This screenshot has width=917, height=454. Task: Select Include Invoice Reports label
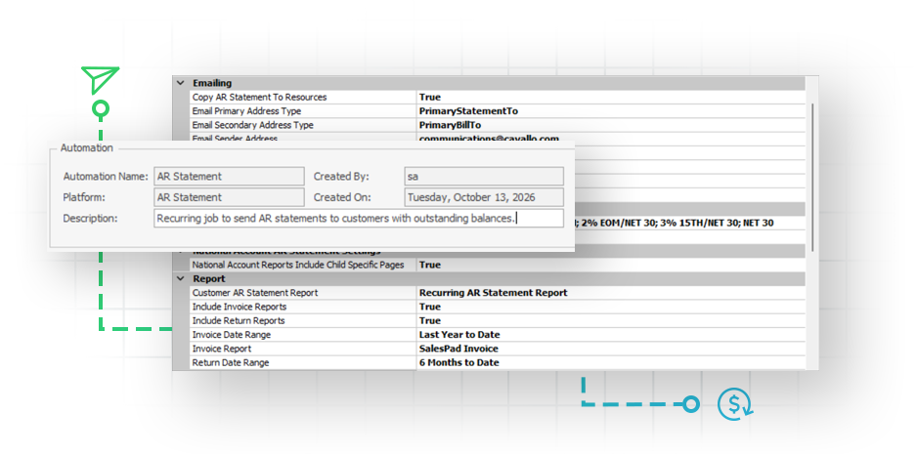tap(240, 307)
